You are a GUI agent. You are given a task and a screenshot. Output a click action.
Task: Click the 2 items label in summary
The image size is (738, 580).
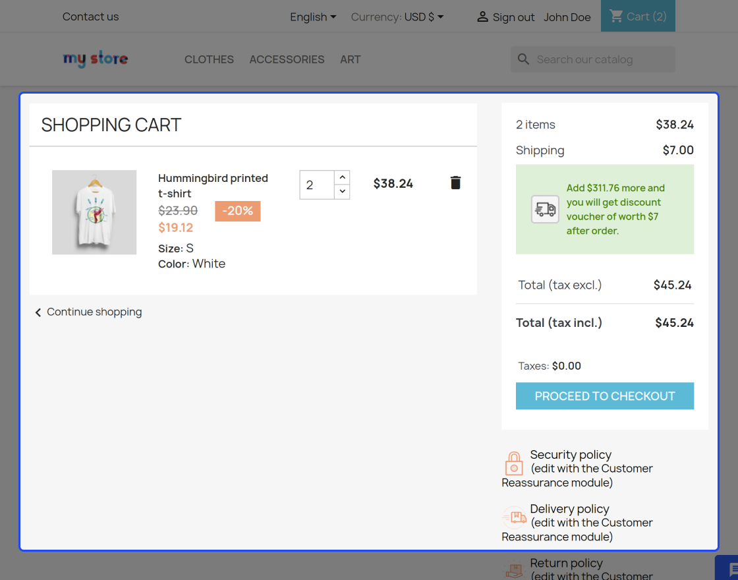click(535, 125)
